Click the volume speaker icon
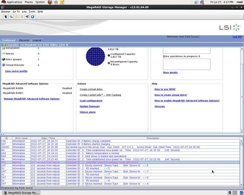The width and height of the screenshot is (244, 195). (196, 2)
